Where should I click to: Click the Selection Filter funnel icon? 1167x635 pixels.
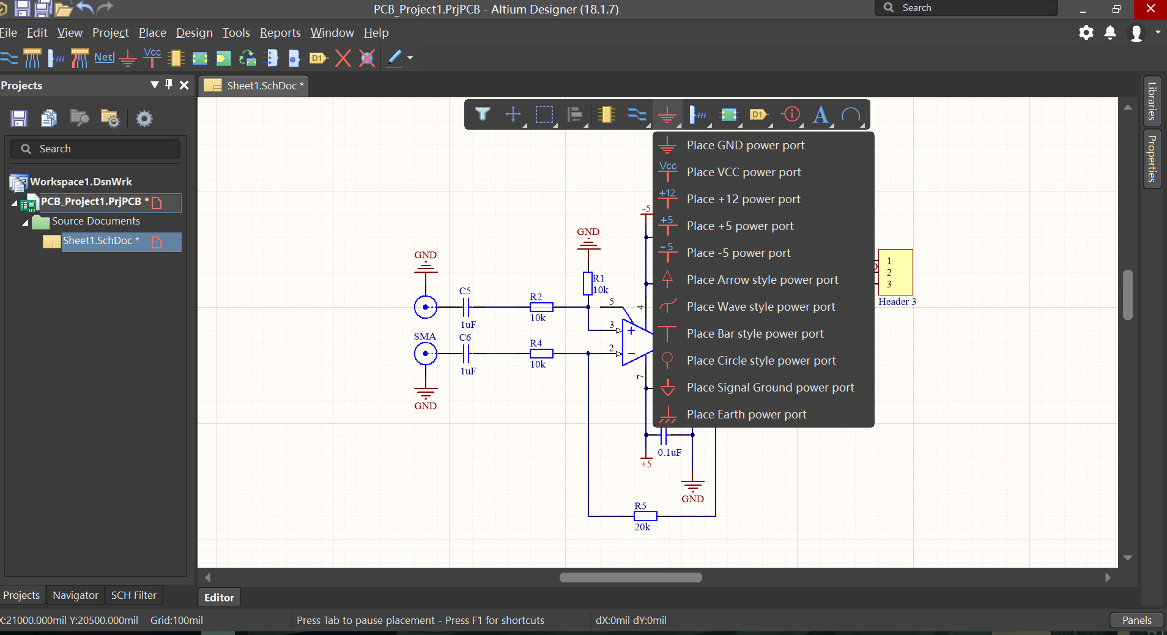tap(483, 114)
